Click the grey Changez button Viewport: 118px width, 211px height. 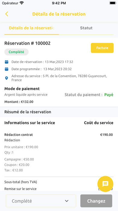[x=96, y=201]
